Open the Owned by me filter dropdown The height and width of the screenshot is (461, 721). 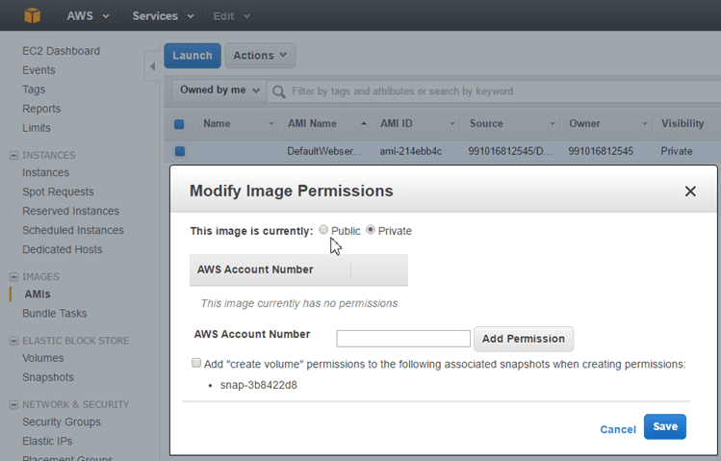(x=219, y=90)
